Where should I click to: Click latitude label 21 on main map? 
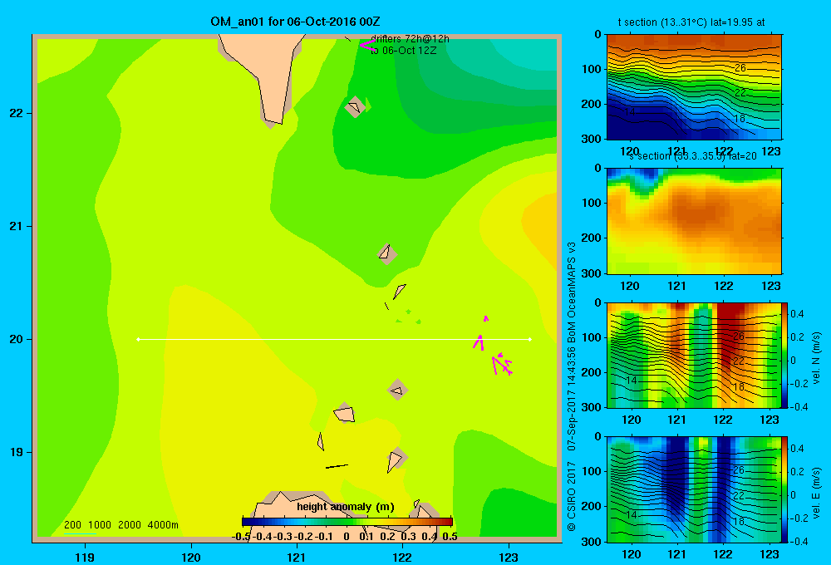click(17, 226)
